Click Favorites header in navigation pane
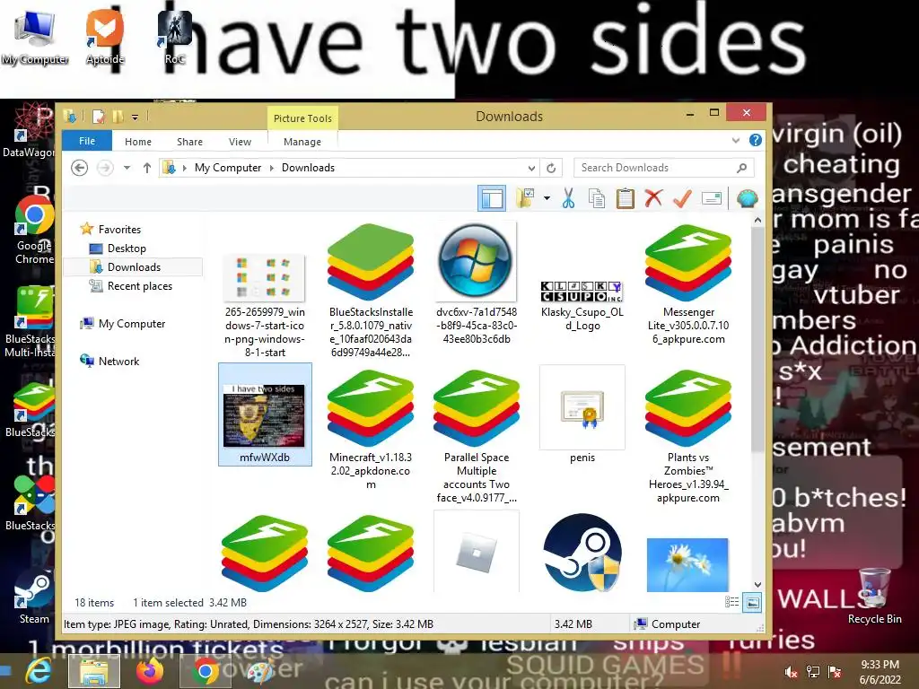919x689 pixels. click(x=119, y=230)
